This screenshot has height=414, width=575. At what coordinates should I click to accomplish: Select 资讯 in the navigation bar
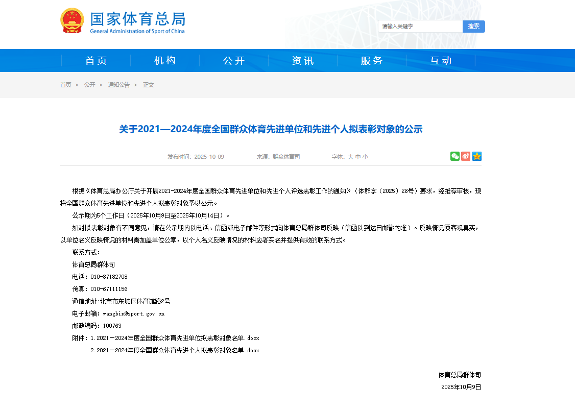click(x=303, y=61)
